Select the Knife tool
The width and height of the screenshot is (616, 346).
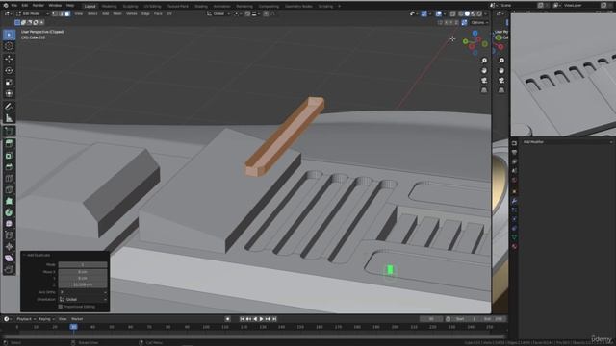coord(9,190)
